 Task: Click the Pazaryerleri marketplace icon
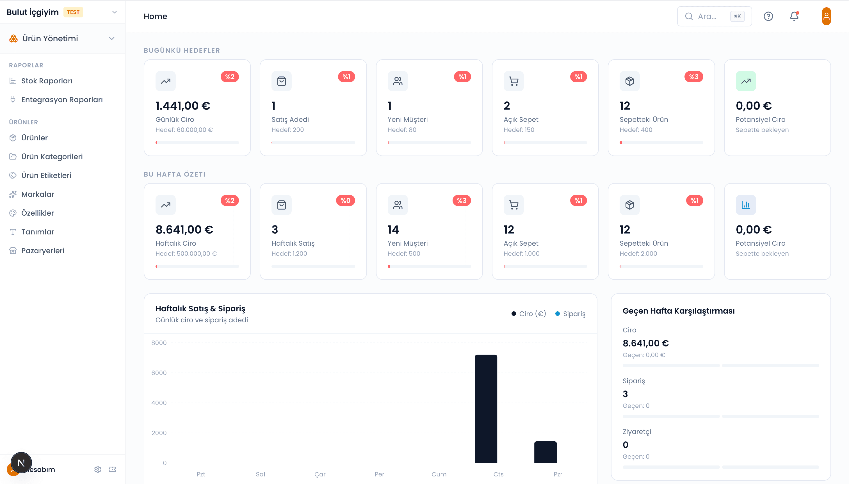13,250
